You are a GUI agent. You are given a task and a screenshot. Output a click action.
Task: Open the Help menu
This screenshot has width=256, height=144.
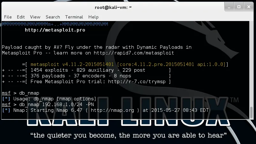pyautogui.click(x=94, y=17)
